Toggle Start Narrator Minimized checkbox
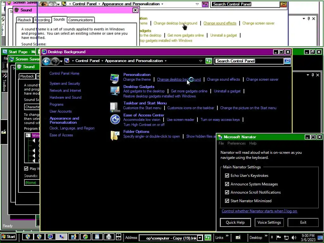 click(227, 201)
